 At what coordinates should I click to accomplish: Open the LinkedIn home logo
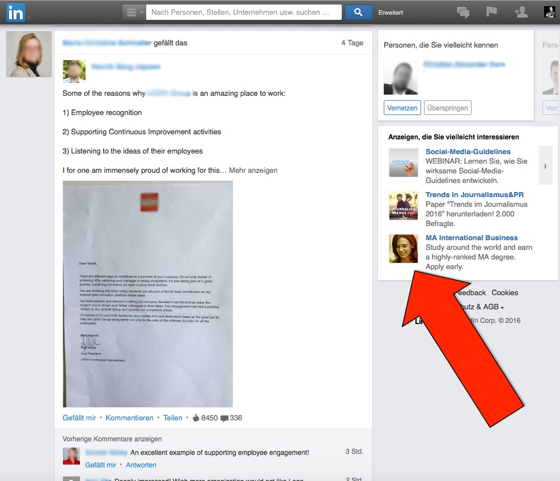point(16,12)
